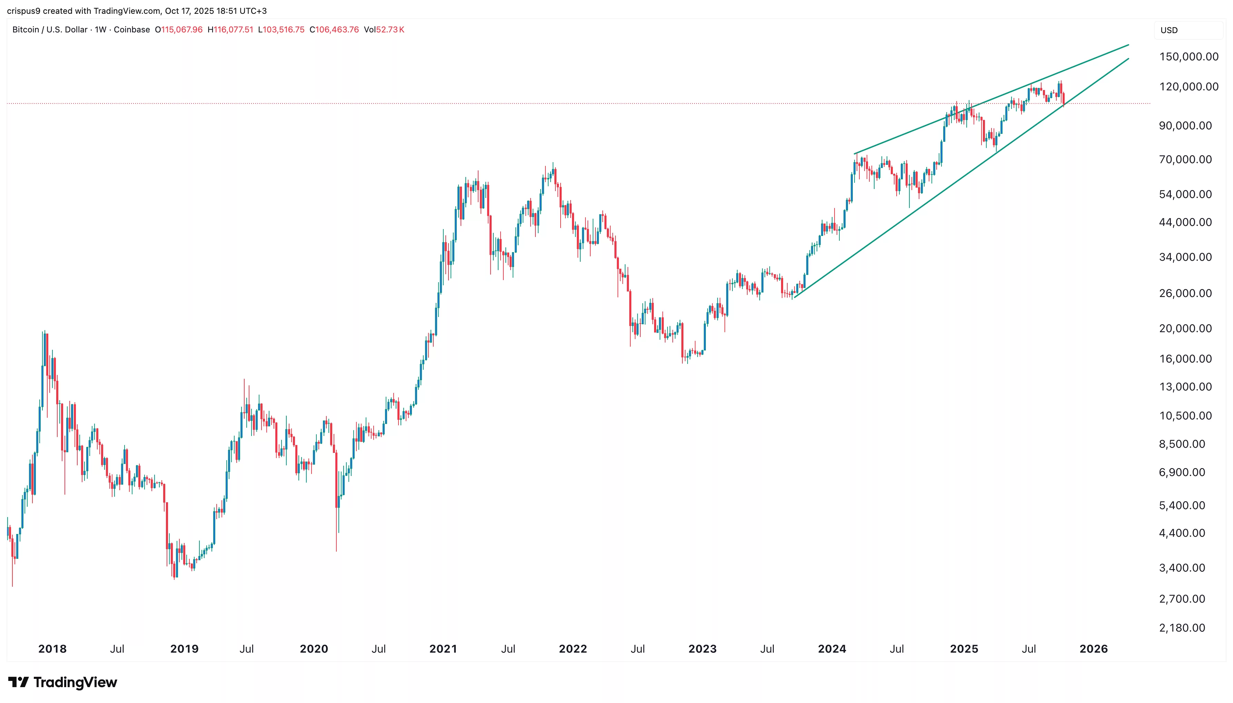Click the TradingView logo icon

point(18,682)
